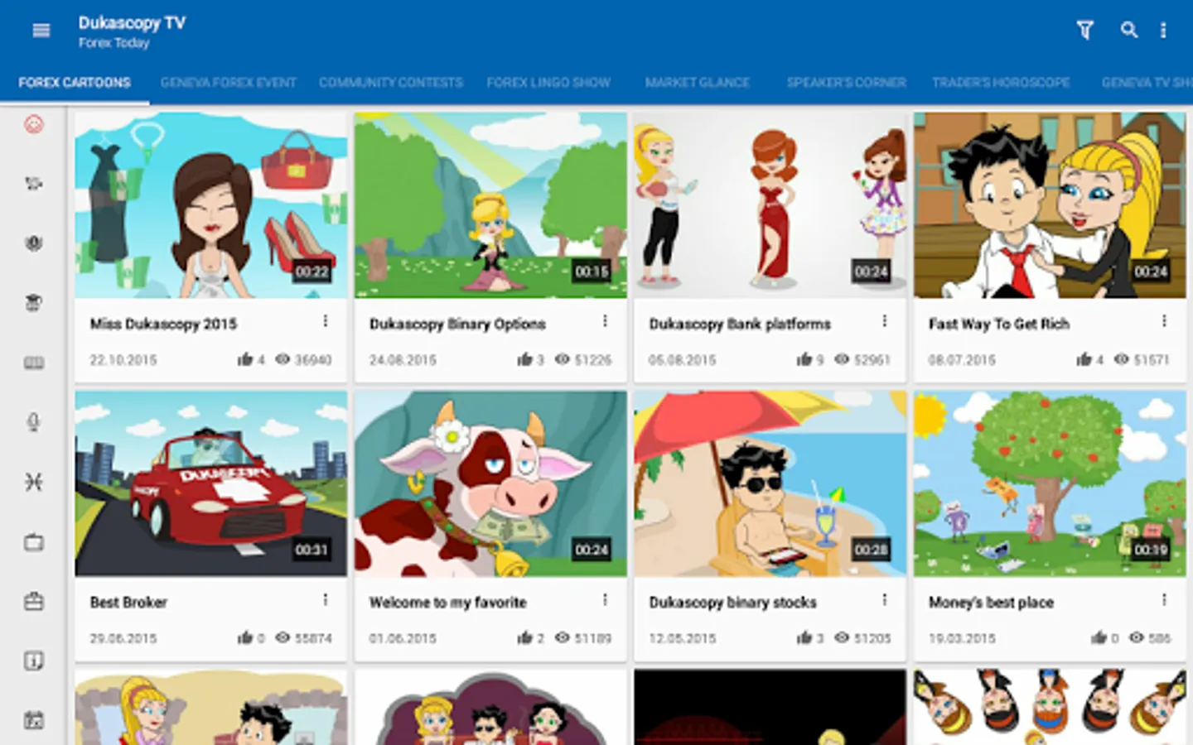Viewport: 1193px width, 745px height.
Task: Switch to the Geneva TV tab
Action: [1147, 83]
